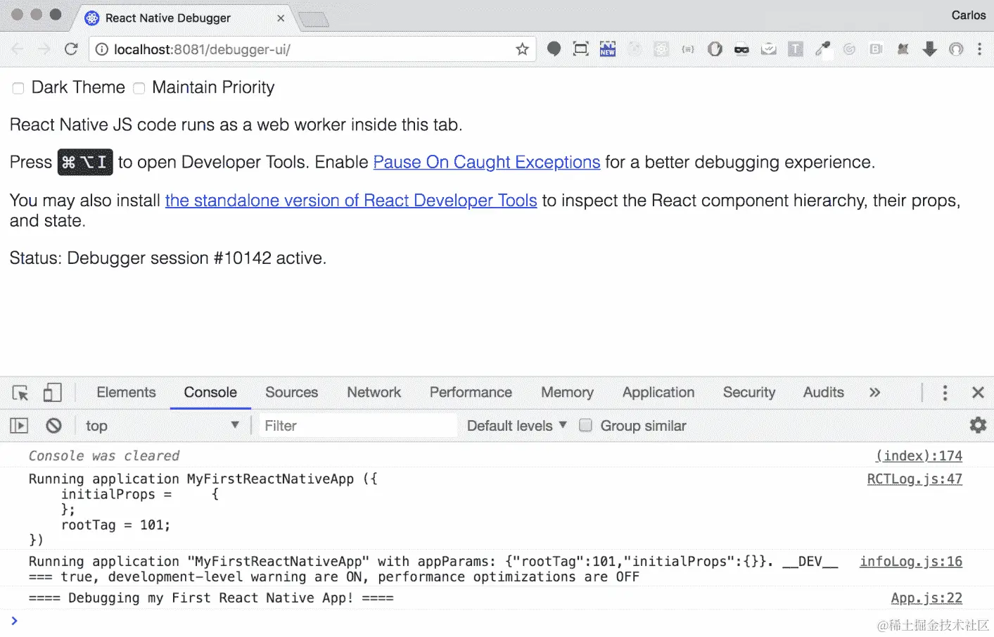
Task: Open the RCTLog.js:47 source link
Action: (915, 479)
